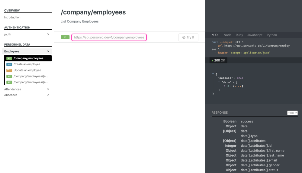The image size is (302, 173).
Task: Select the Ruby code tab
Action: coord(239,35)
